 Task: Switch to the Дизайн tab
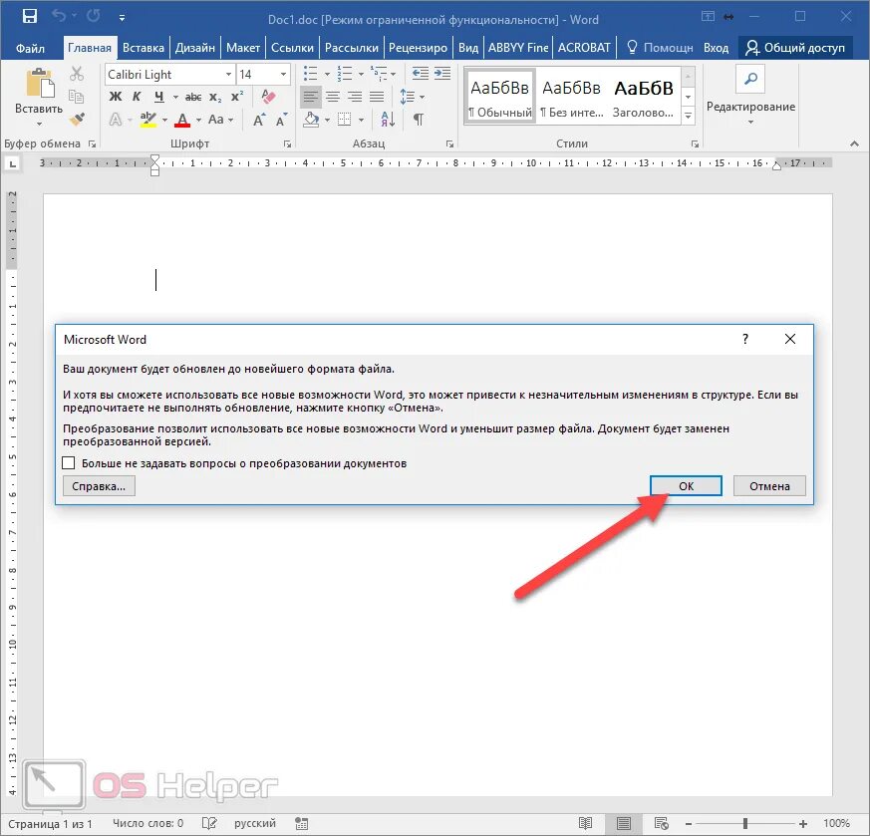click(194, 48)
